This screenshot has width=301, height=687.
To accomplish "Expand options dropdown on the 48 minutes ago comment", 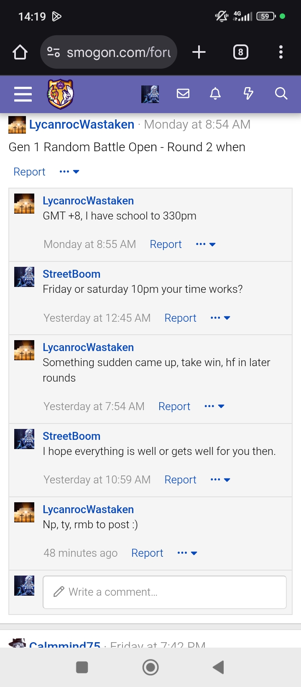I will [187, 553].
